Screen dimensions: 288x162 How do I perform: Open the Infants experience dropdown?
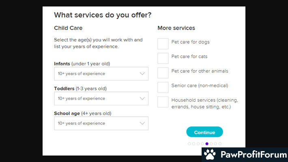coord(101,74)
